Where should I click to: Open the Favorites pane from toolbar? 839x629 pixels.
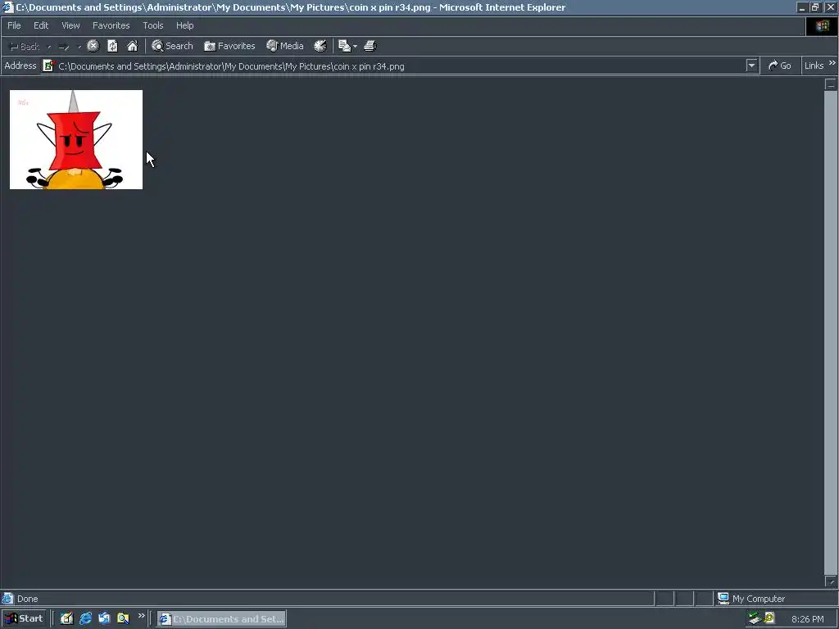(x=229, y=46)
